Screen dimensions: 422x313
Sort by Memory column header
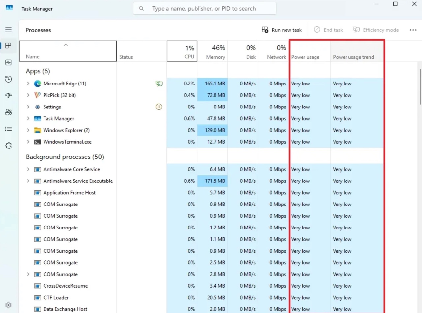213,51
